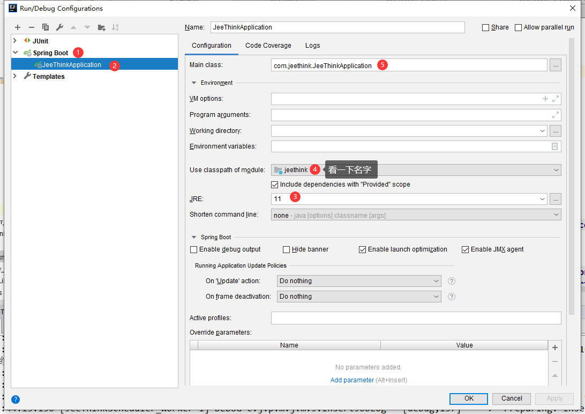
Task: Open Working directory dropdown
Action: 542,131
